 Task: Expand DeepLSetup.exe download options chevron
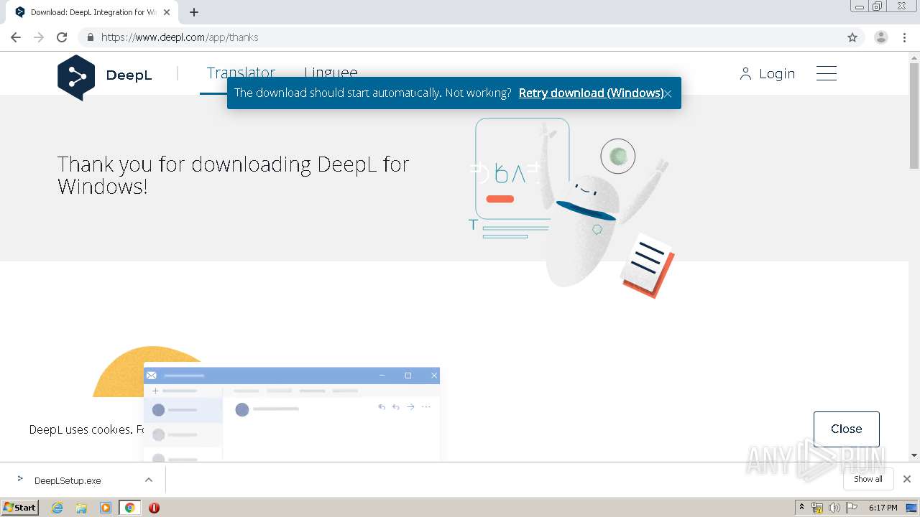click(149, 480)
